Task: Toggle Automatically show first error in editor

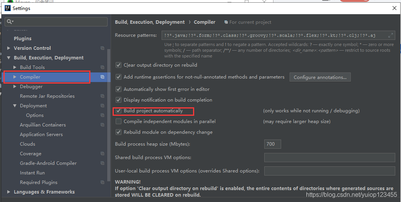Action: coord(118,89)
